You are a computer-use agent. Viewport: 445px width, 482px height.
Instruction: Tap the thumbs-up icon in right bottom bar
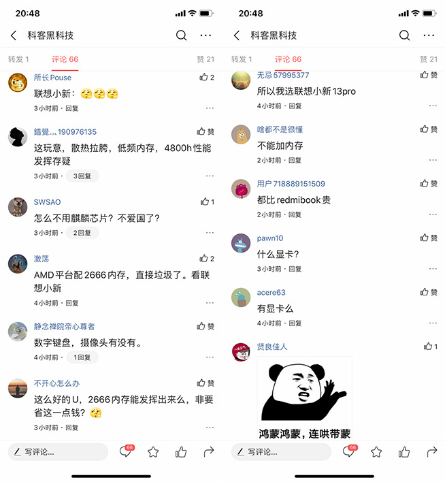(404, 452)
